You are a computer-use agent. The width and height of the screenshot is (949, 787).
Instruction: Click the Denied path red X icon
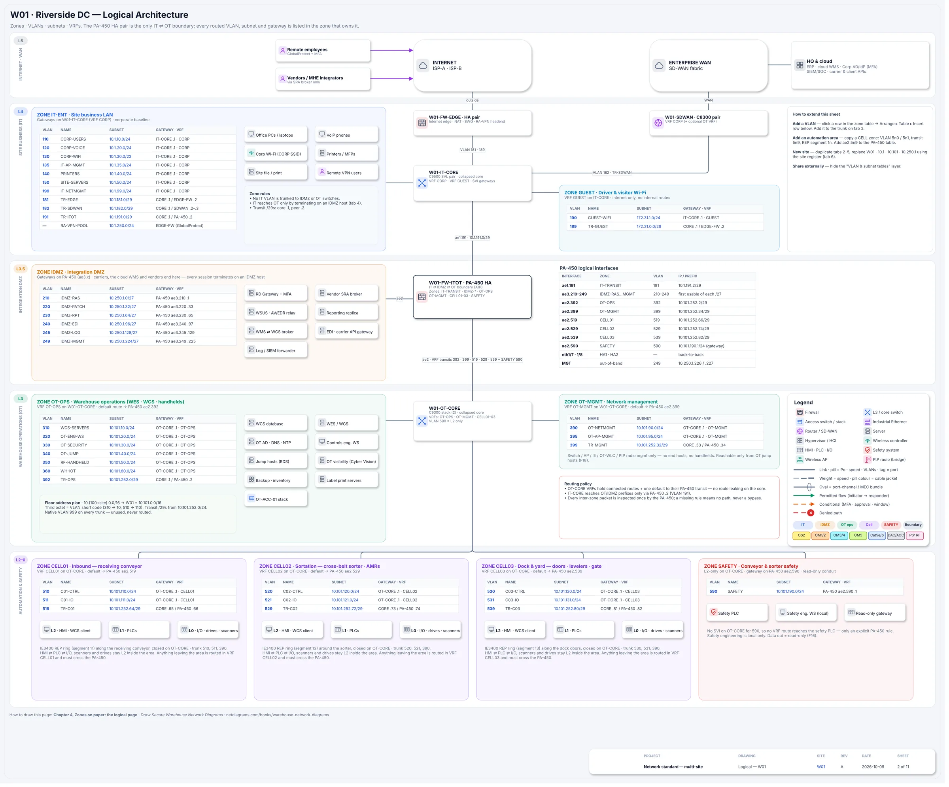[x=811, y=513]
